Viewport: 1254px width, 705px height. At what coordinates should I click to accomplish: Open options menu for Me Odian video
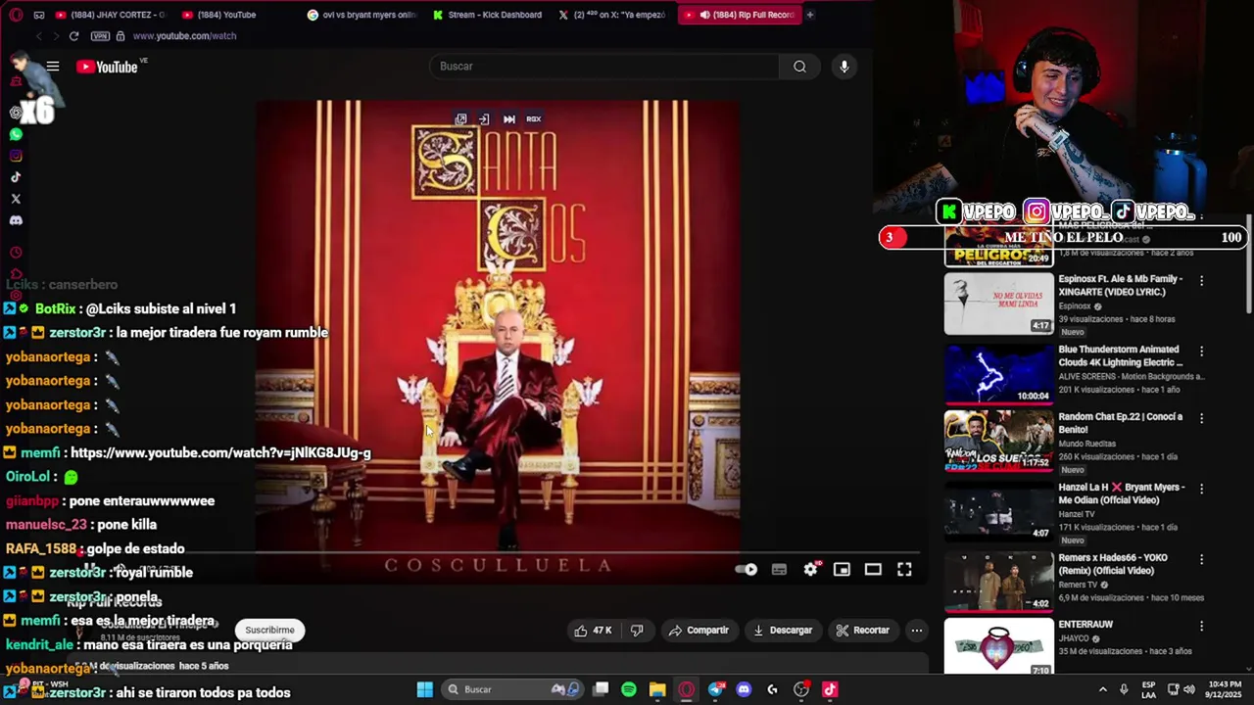click(x=1201, y=489)
